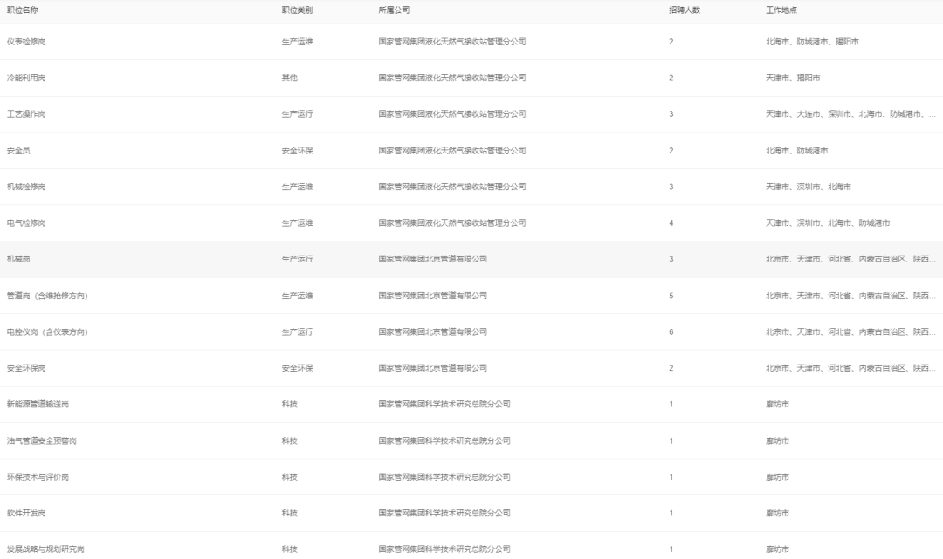The image size is (943, 559).
Task: Click 生产运维 category in 电气检修岗 row
Action: [297, 222]
